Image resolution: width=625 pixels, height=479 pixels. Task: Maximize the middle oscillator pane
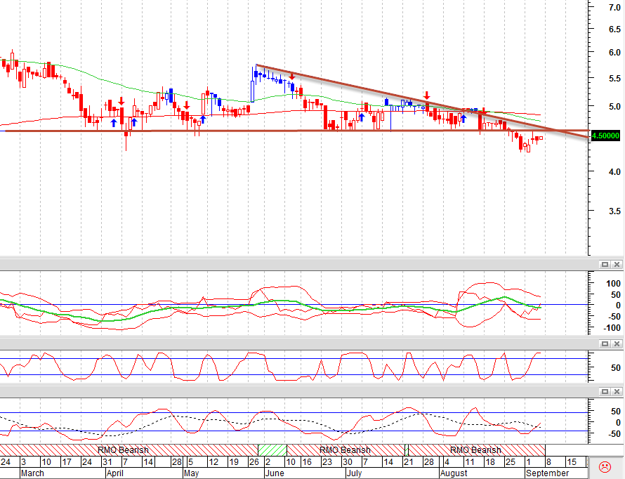pyautogui.click(x=605, y=343)
